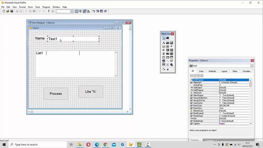Click the taskbar search box
The height and width of the screenshot is (148, 263).
[x=37, y=144]
